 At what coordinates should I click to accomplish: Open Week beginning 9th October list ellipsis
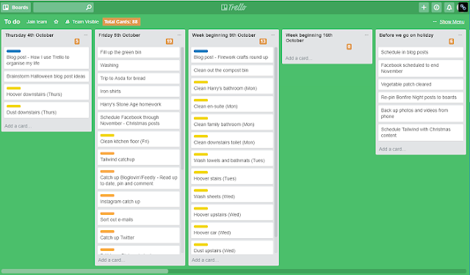tap(272, 35)
